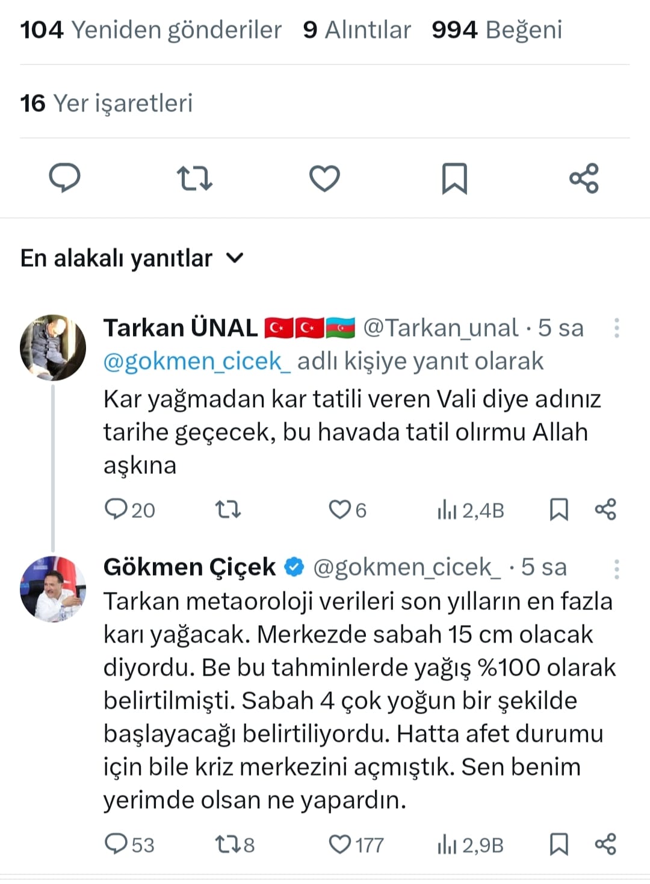Open the 994 Beğeni likes list

tap(497, 30)
